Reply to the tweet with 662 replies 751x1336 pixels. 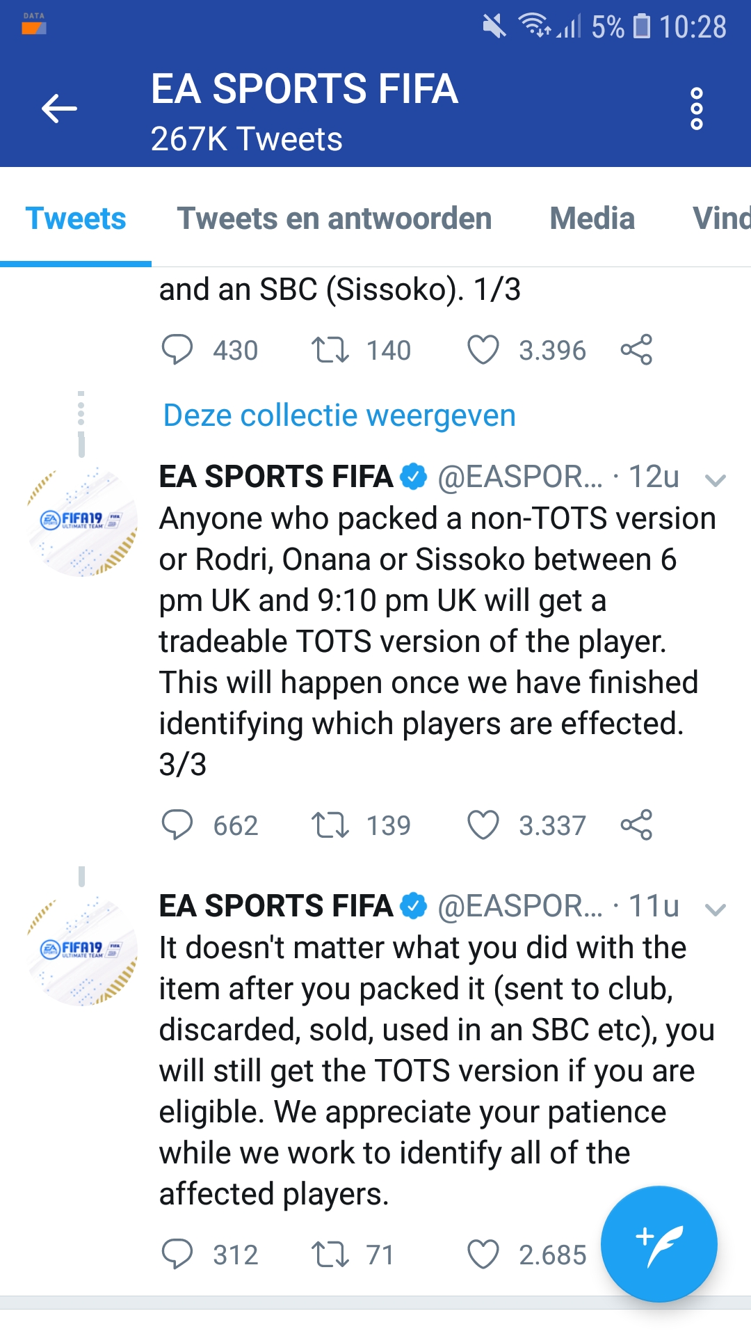point(177,825)
